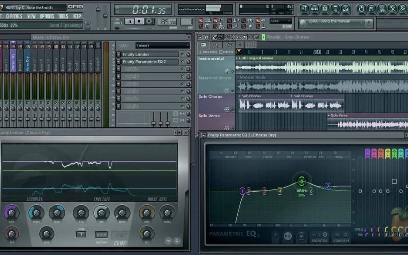Viewport: 408px width, 255px height.
Task: Toggle the green playlist play indicator
Action: pos(263,37)
